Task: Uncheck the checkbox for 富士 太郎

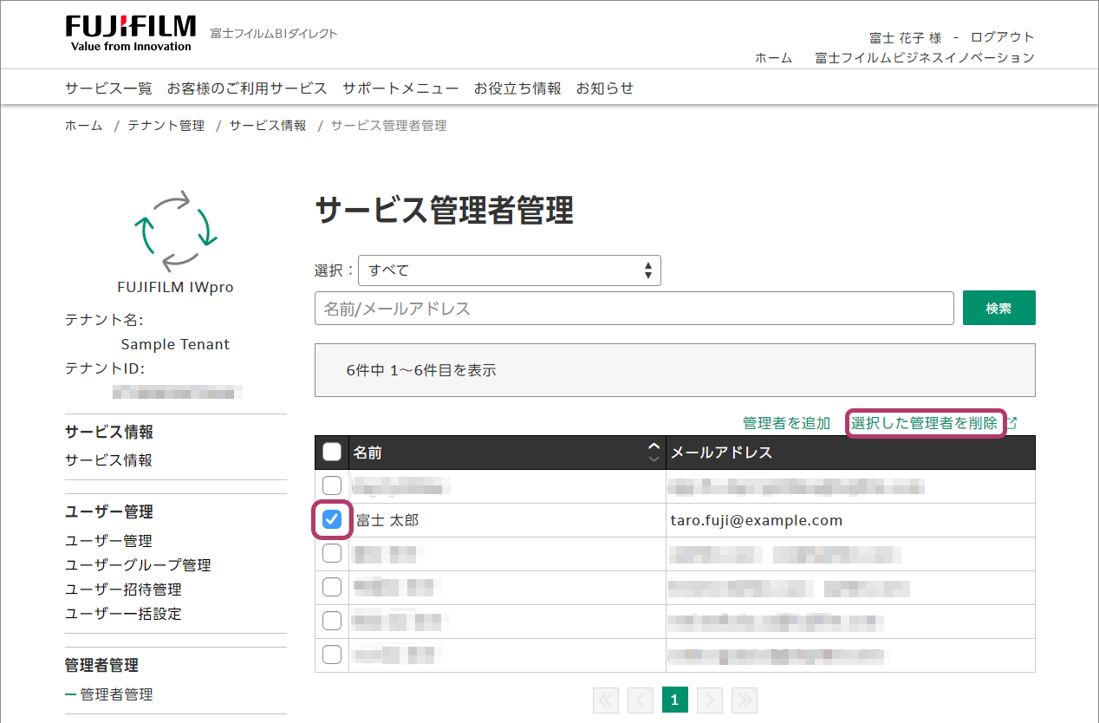Action: coord(332,519)
